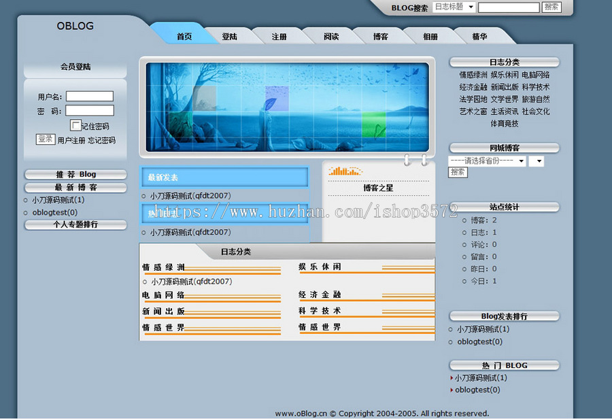Click the 个人专题排行 panel header

[75, 225]
